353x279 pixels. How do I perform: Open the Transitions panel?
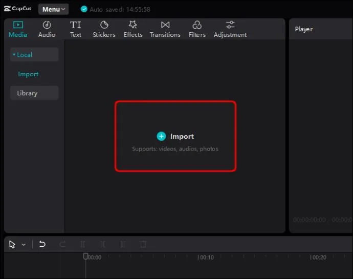pos(165,29)
